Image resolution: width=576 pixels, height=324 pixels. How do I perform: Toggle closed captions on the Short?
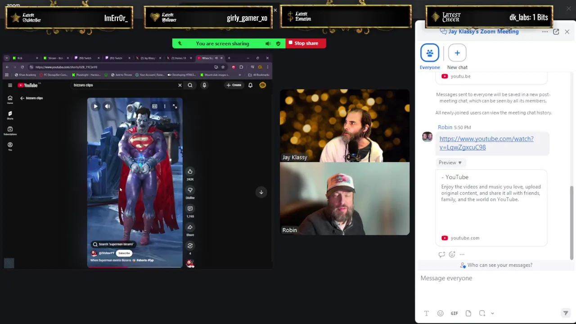tap(154, 106)
